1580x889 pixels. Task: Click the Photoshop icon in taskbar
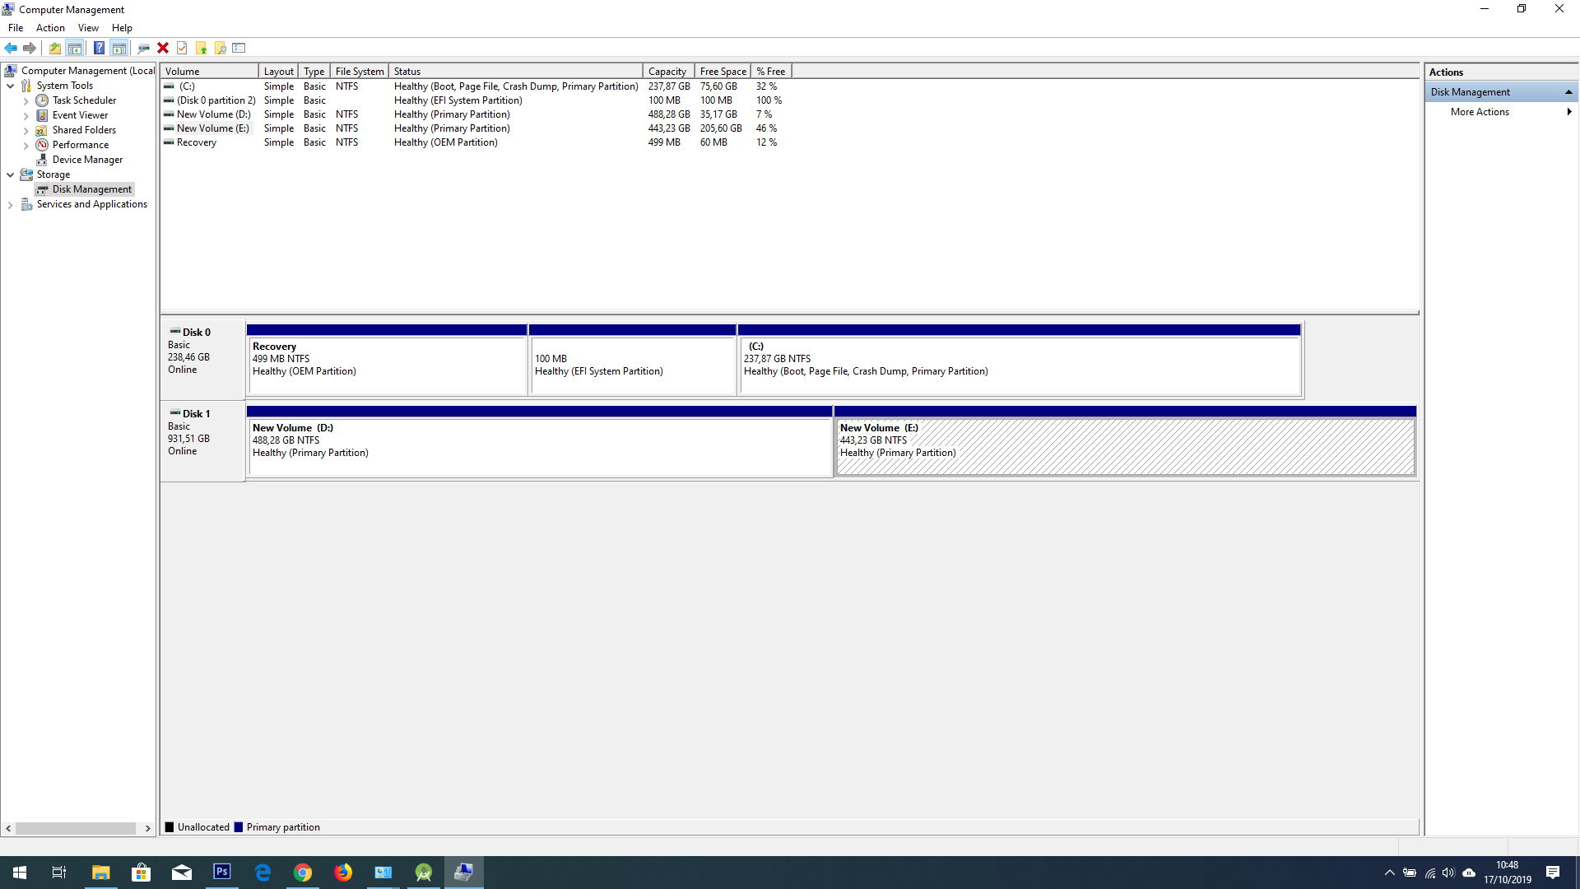tap(222, 872)
